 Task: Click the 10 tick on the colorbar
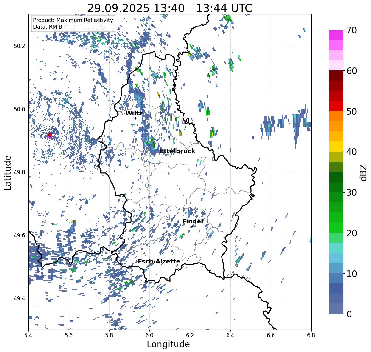click(351, 274)
